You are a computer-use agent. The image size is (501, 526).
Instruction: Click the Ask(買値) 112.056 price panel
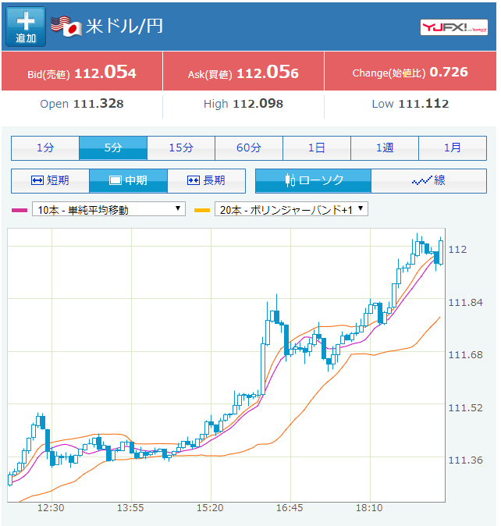tap(243, 73)
